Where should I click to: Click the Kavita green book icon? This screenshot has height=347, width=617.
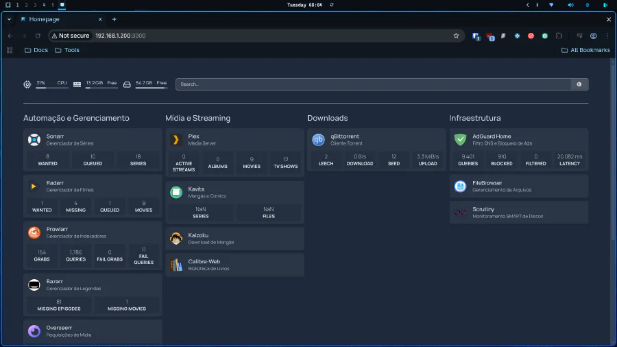tap(176, 192)
